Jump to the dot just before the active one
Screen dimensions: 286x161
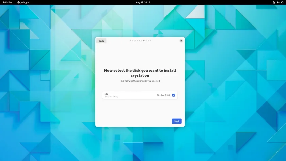[x=142, y=41]
